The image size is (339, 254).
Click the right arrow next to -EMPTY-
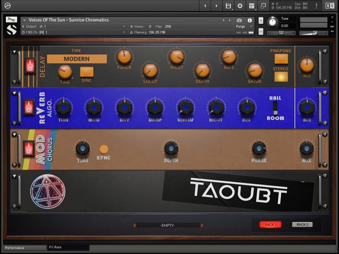(202, 226)
